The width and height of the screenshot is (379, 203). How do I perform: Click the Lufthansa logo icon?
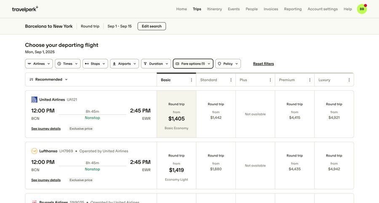[34, 151]
